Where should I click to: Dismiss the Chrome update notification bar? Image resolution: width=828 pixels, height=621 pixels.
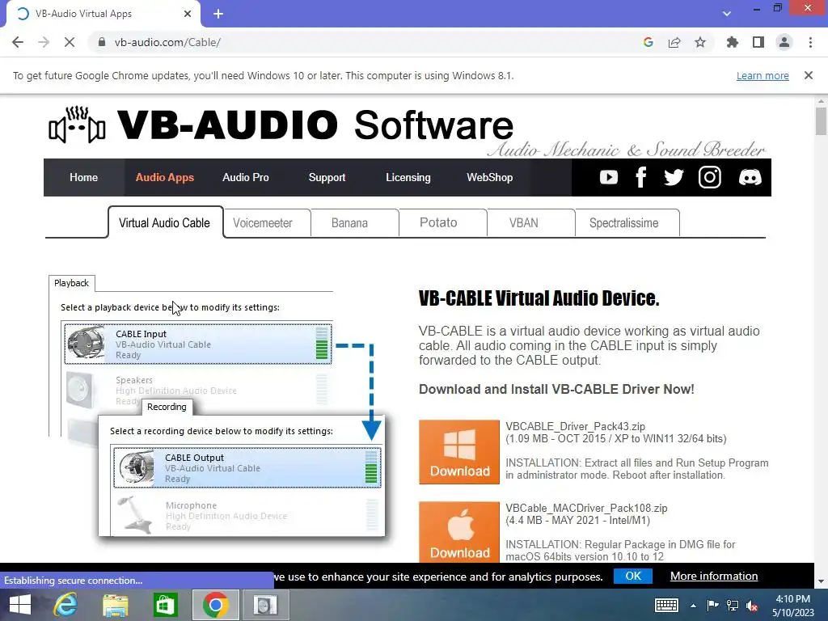[809, 75]
